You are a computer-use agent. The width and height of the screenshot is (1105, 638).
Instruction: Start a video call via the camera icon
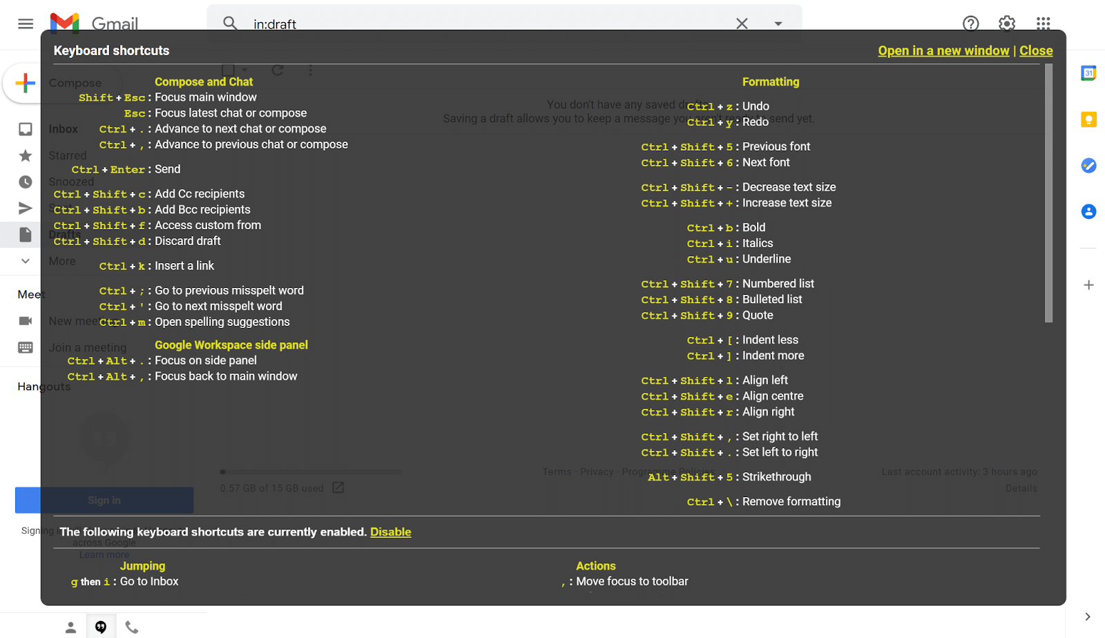pos(25,320)
